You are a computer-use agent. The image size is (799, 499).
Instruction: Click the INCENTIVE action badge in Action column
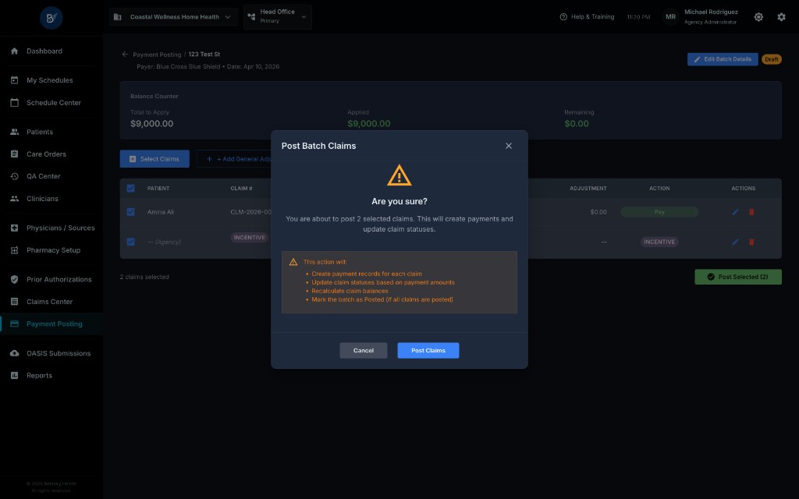(x=659, y=242)
